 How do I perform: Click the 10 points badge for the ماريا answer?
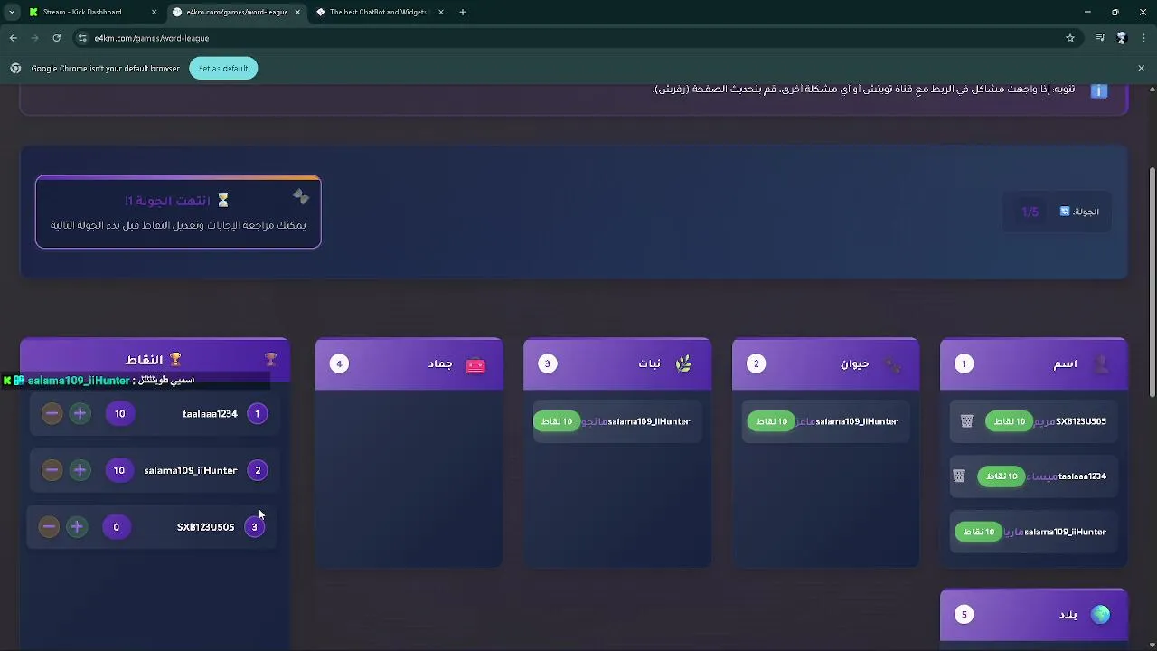coord(978,532)
